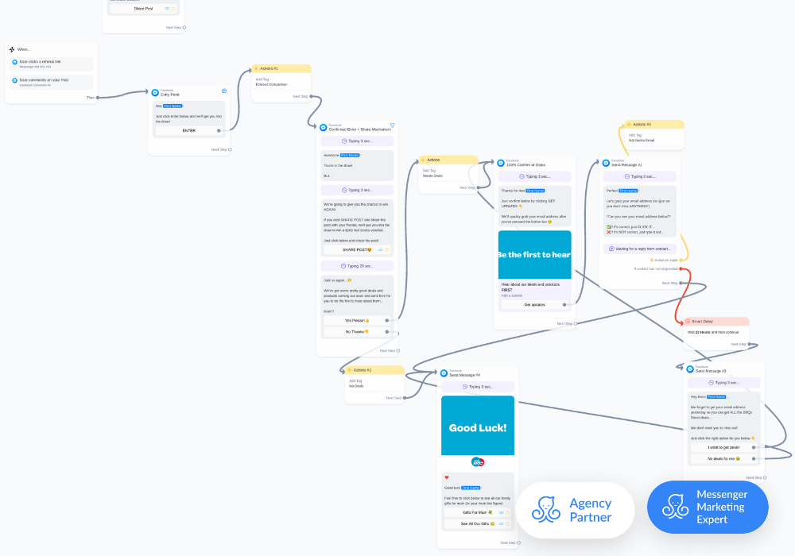Screen dimensions: 795x556
Task: Select the 'User clicks a referral link' trigger
Action: point(52,64)
